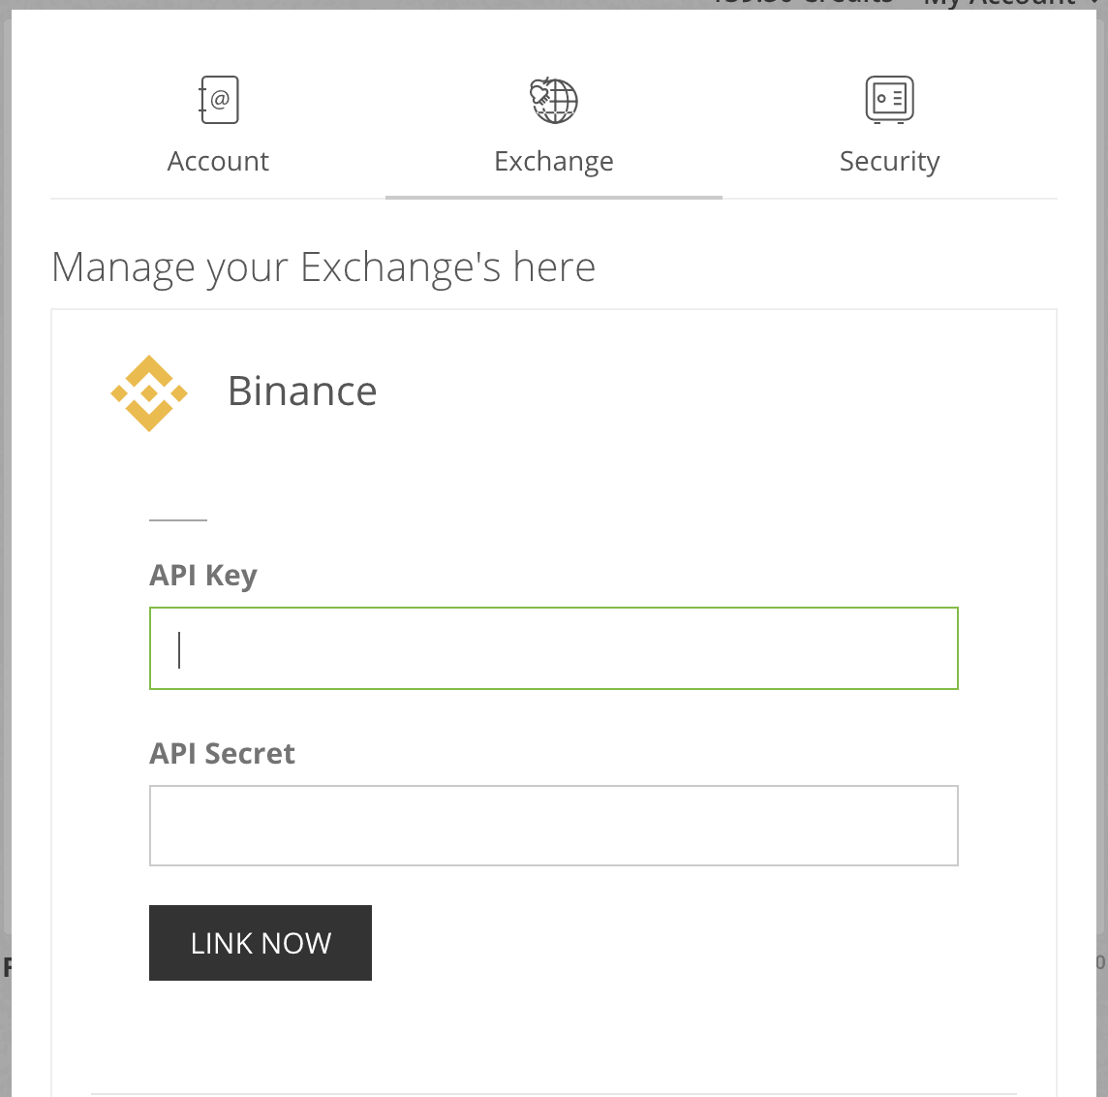Click the API Secret label

[x=222, y=754]
